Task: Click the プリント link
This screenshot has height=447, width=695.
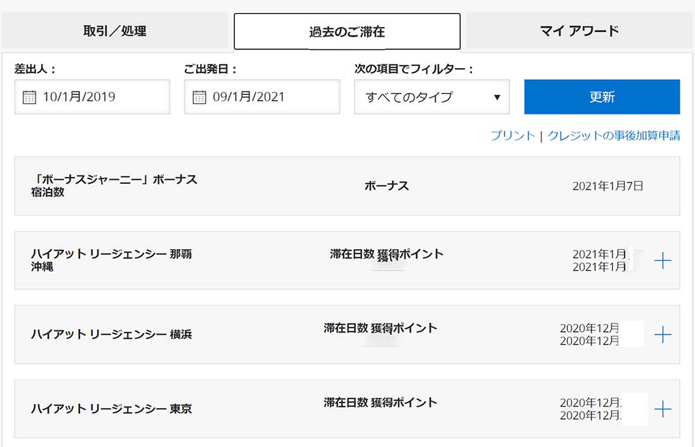Action: 512,136
